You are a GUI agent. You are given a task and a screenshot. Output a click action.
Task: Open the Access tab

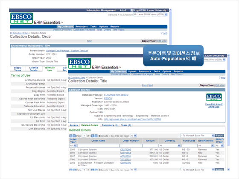(x=74, y=125)
